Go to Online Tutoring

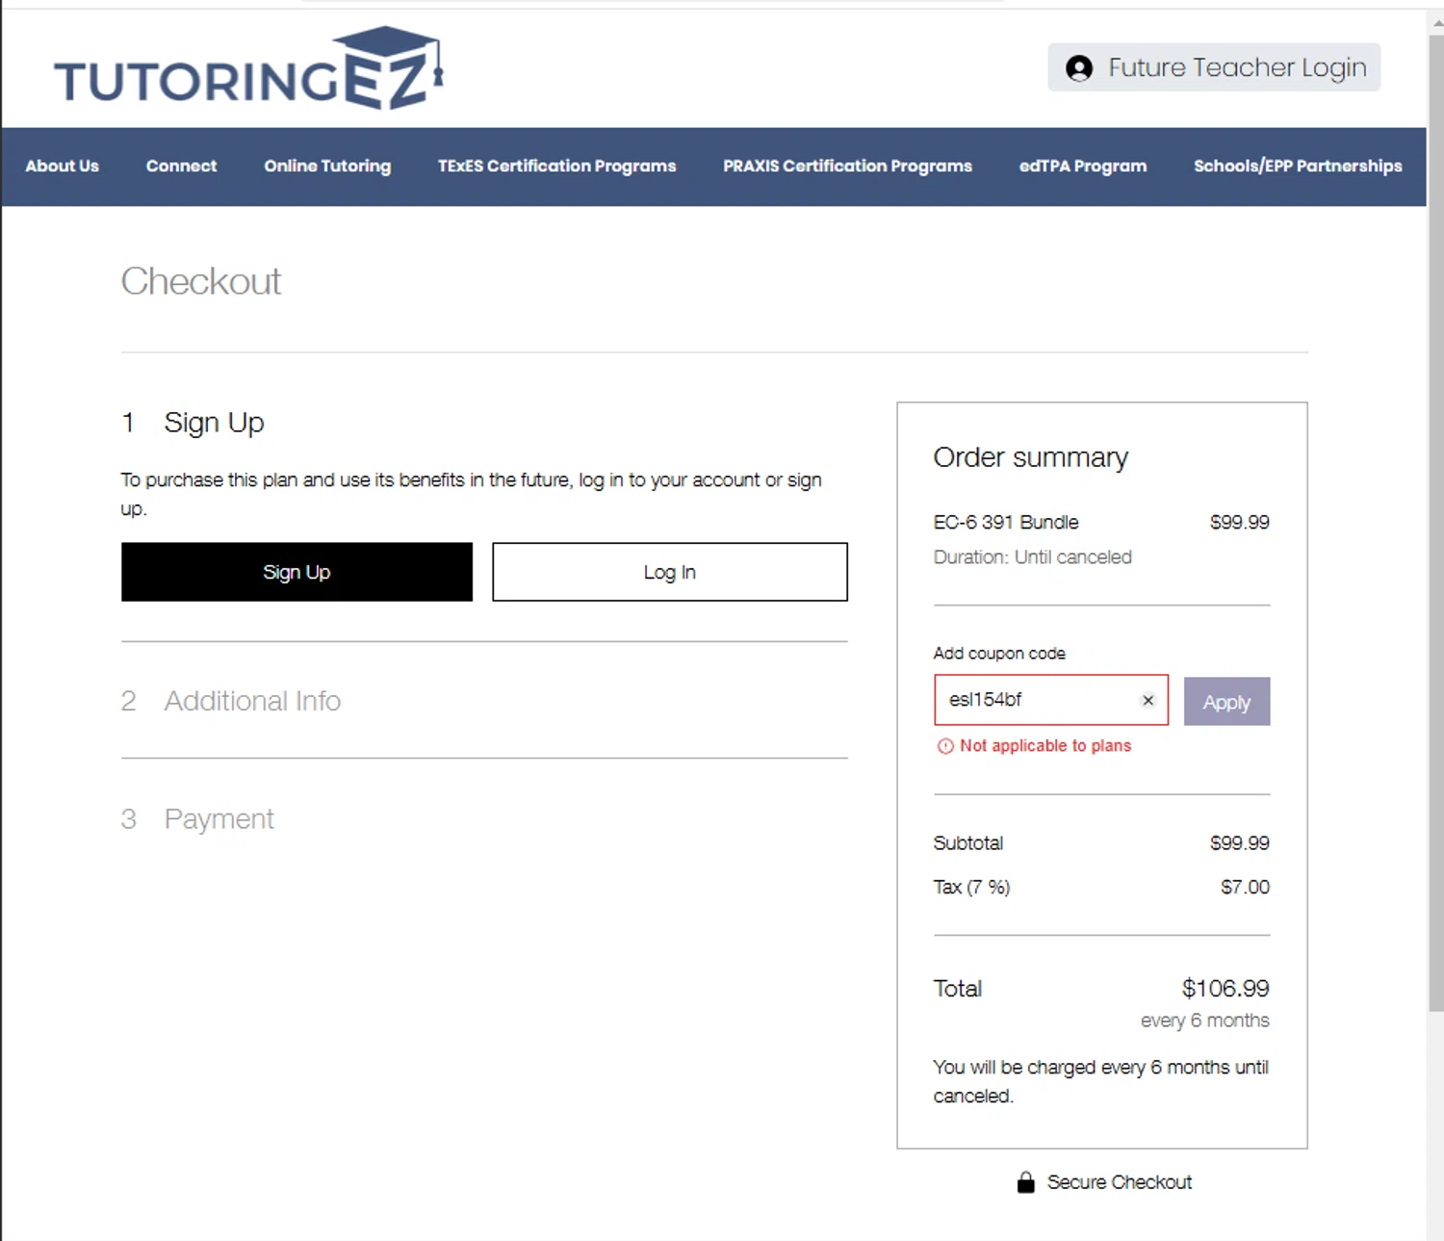pyautogui.click(x=327, y=166)
